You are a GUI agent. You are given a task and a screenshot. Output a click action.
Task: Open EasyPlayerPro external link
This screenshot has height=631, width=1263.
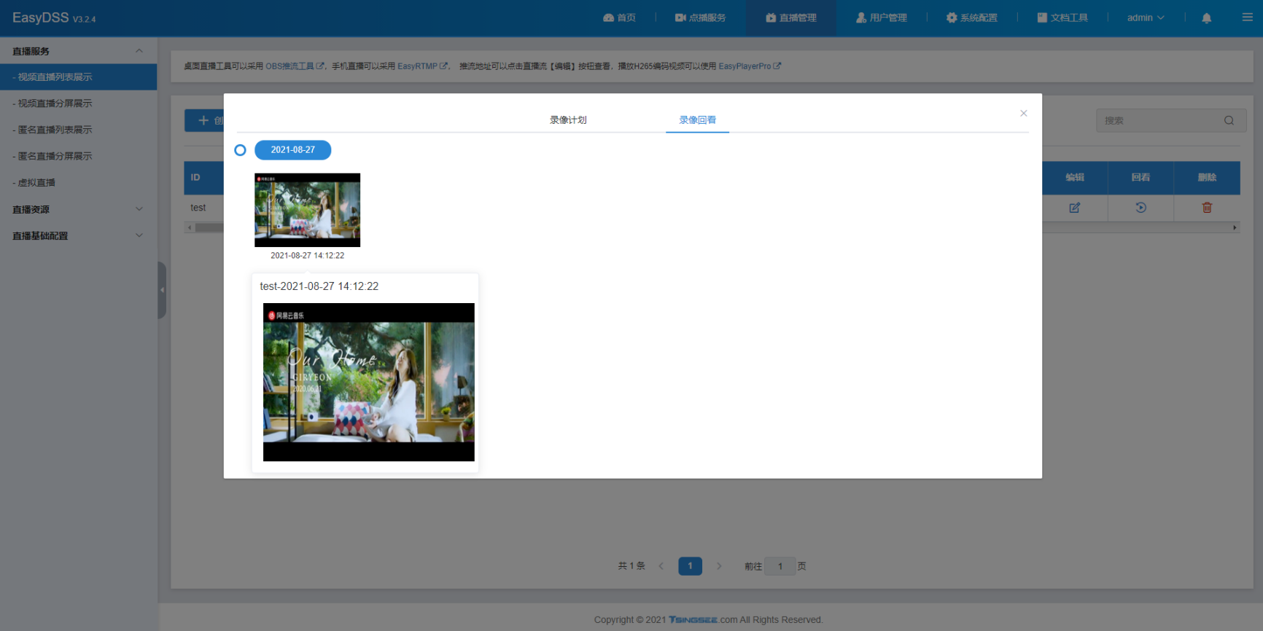click(750, 66)
